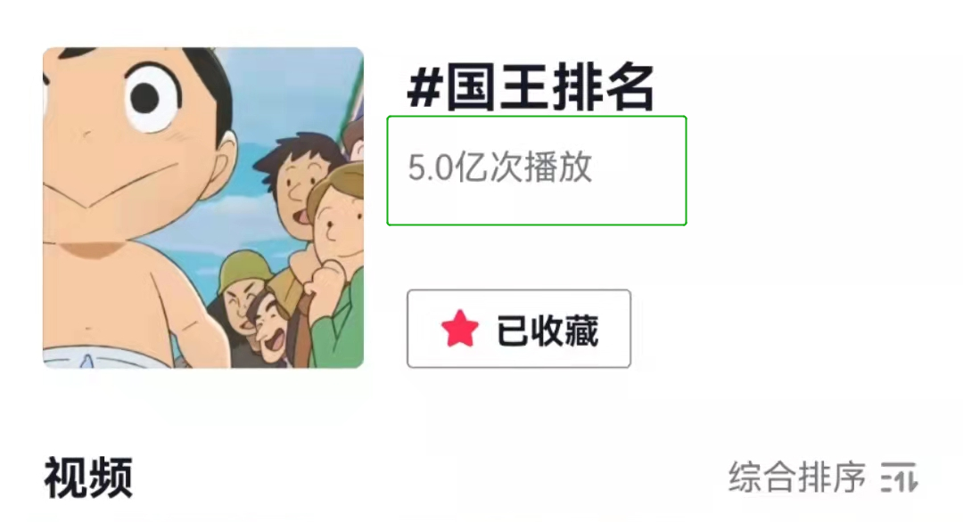Screen dimensions: 963x522
Task: Click the 国王 characters in the heading
Action: [498, 87]
